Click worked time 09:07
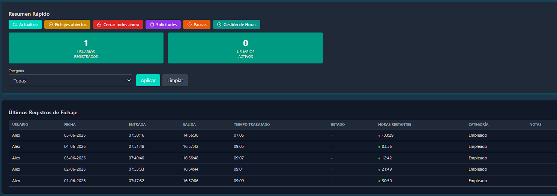This screenshot has height=196, width=557. [x=239, y=158]
